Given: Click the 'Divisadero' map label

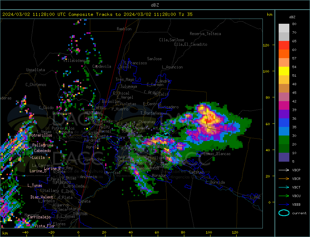Looking at the screenshot, I should click(x=168, y=107).
